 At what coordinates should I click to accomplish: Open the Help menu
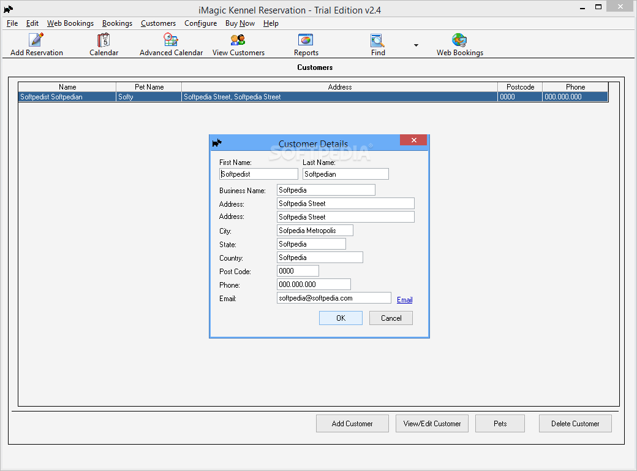point(271,23)
